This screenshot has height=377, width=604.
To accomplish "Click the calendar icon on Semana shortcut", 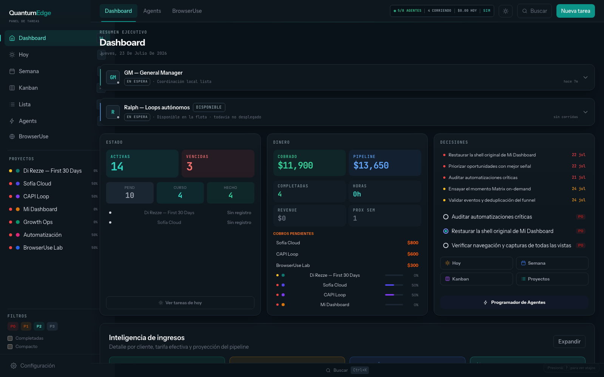I will (523, 263).
